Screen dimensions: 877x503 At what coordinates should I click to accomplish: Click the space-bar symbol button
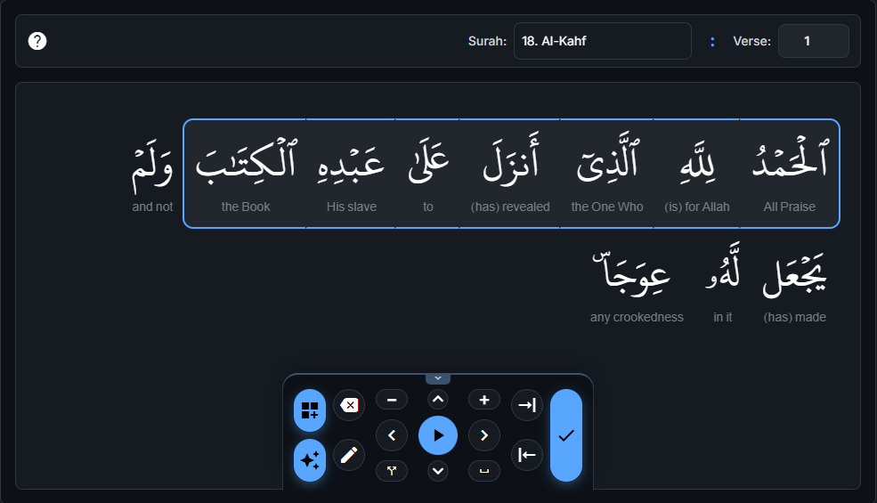484,471
